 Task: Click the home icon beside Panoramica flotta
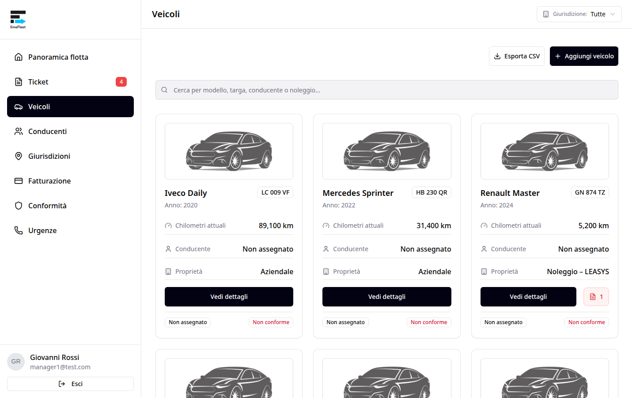pyautogui.click(x=19, y=57)
